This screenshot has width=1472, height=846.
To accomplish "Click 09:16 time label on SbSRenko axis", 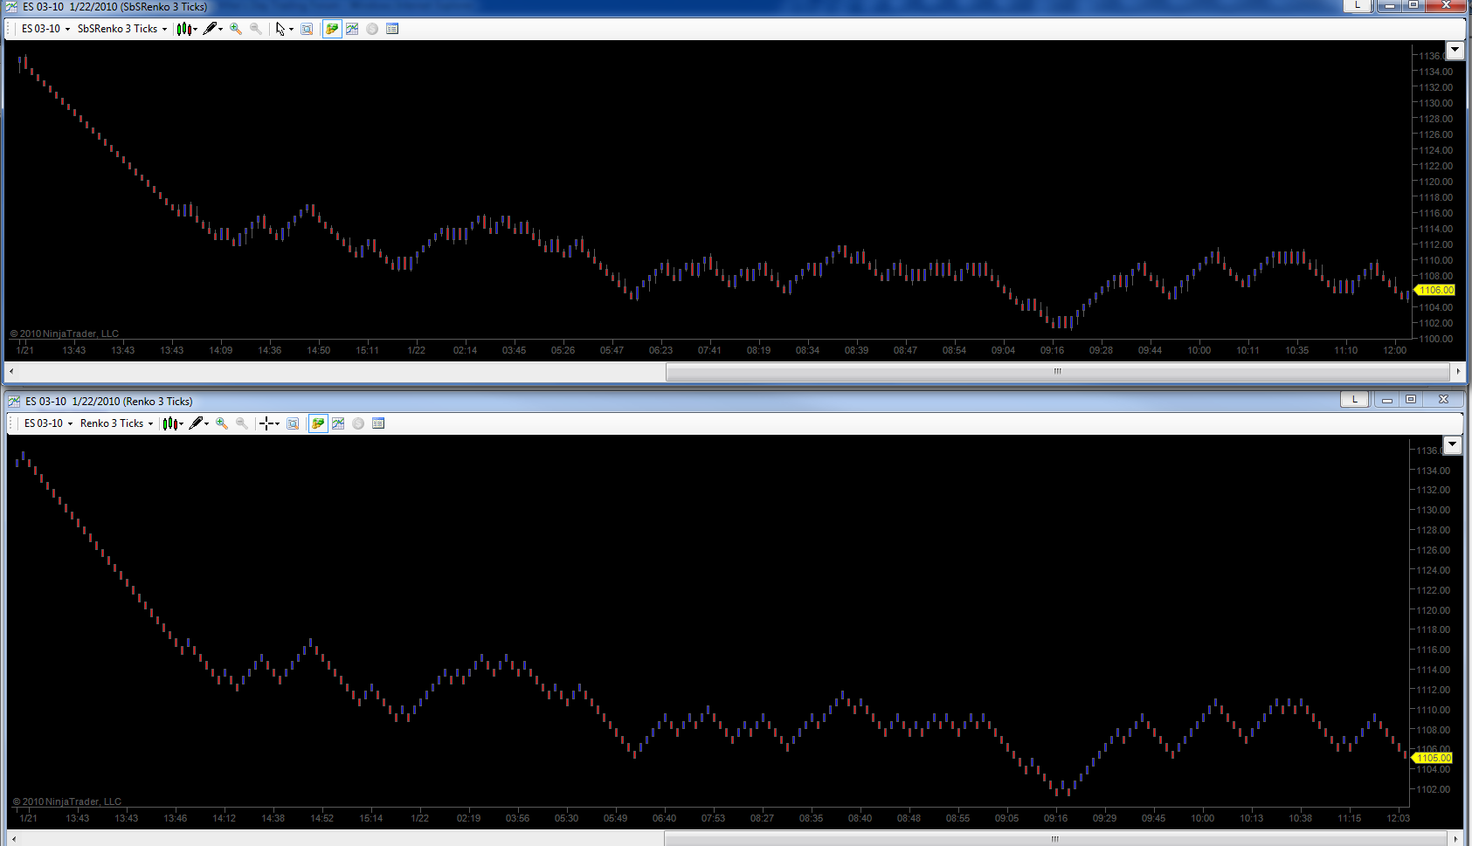I will [x=1052, y=350].
